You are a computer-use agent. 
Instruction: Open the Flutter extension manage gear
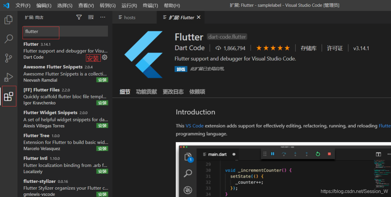coord(105,57)
